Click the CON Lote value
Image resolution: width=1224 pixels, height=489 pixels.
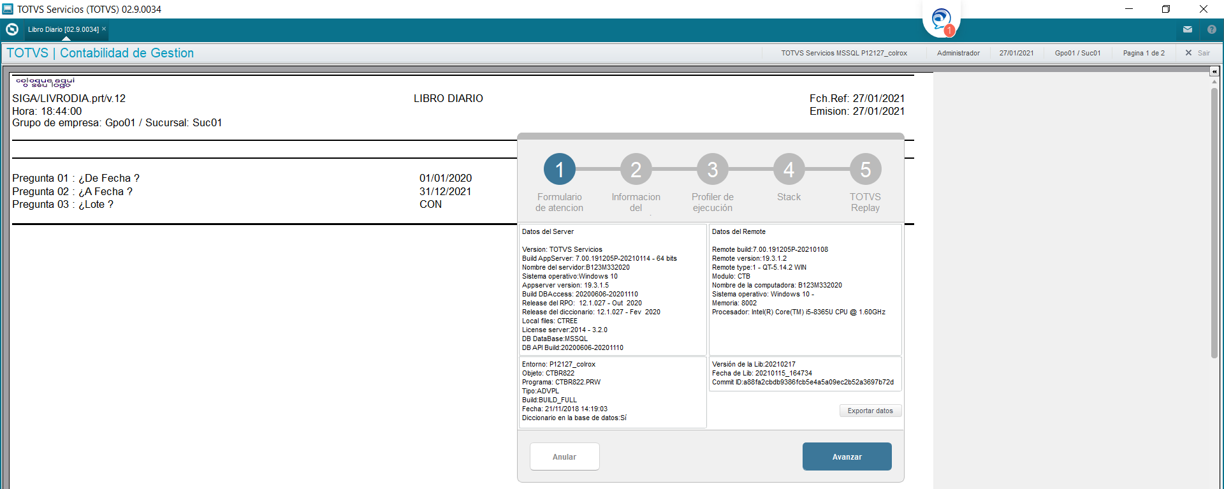click(430, 204)
